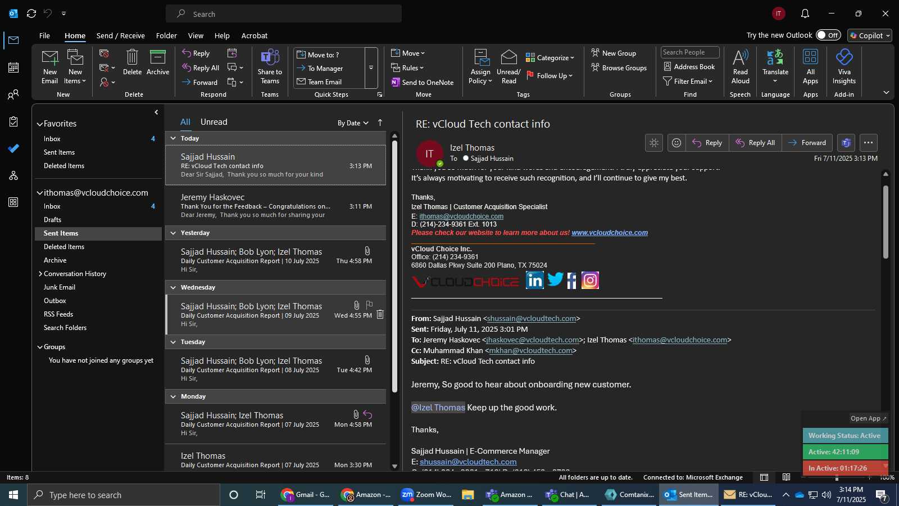Image resolution: width=899 pixels, height=506 pixels.
Task: Open the Follow Up dropdown
Action: (550, 75)
